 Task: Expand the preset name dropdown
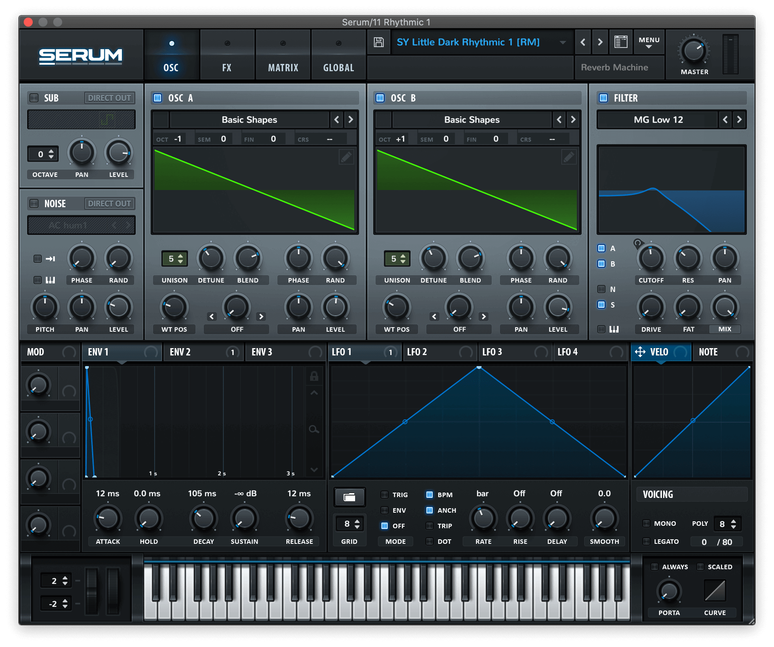[x=563, y=42]
